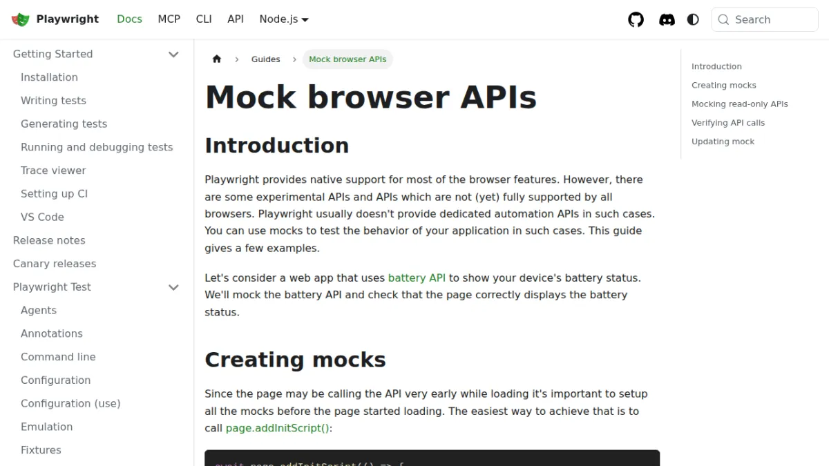Focus the Search input field
This screenshot has width=829, height=466.
tap(765, 19)
